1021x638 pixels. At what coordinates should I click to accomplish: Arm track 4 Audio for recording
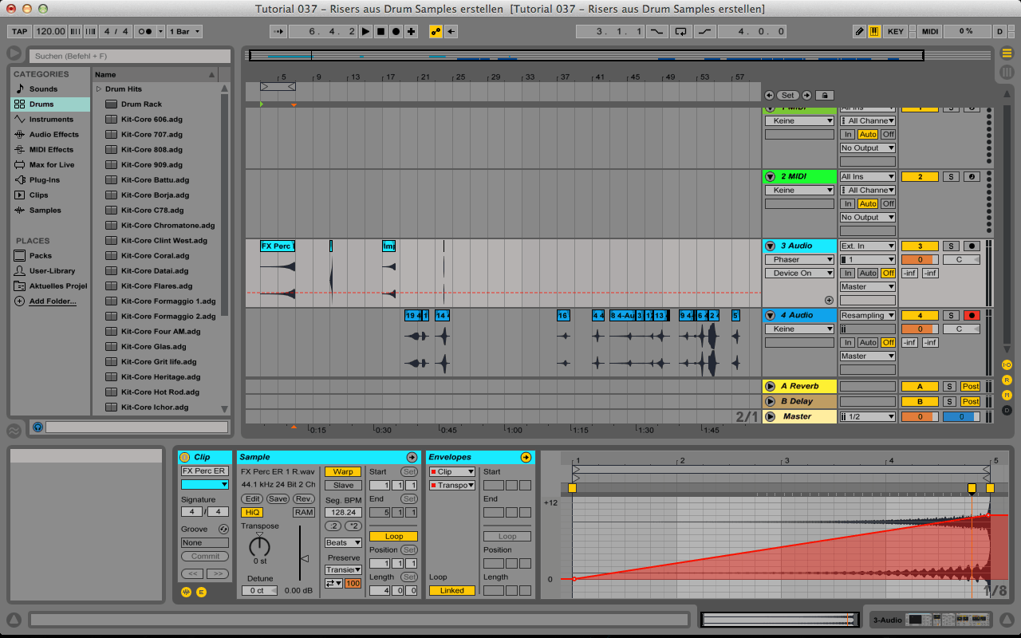pyautogui.click(x=972, y=316)
